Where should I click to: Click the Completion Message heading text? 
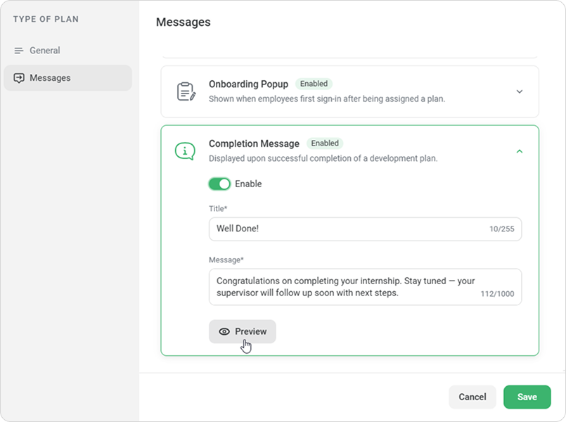coord(254,143)
